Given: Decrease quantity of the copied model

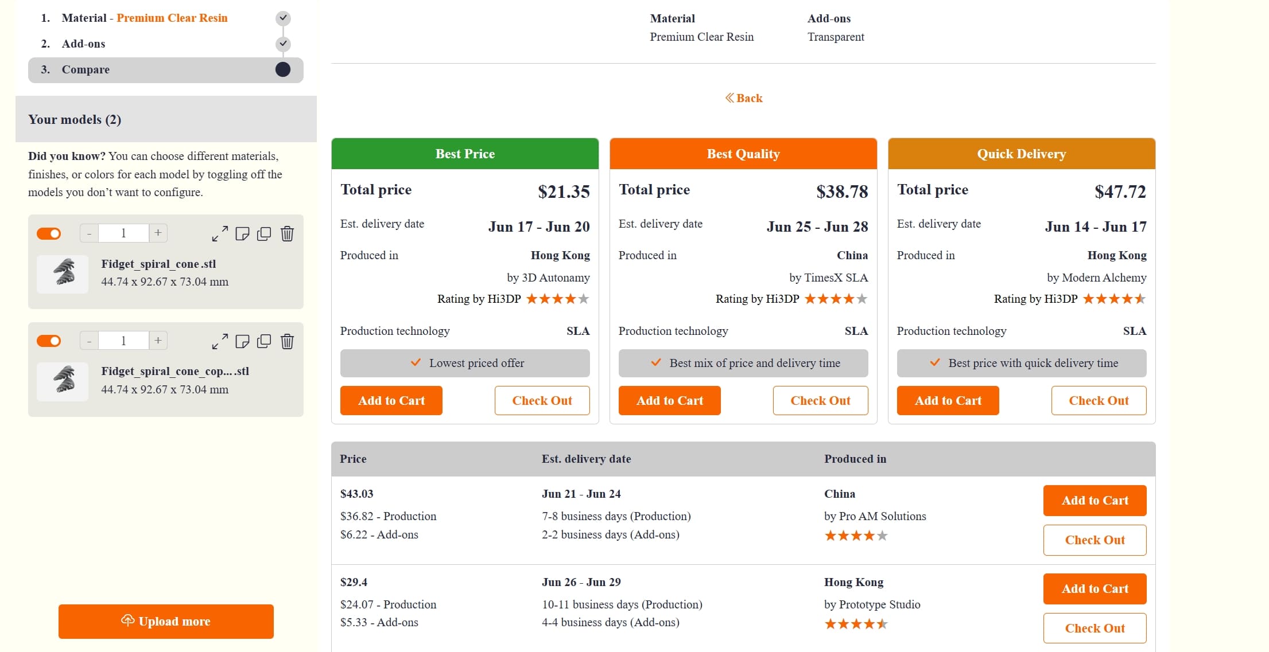Looking at the screenshot, I should (89, 340).
